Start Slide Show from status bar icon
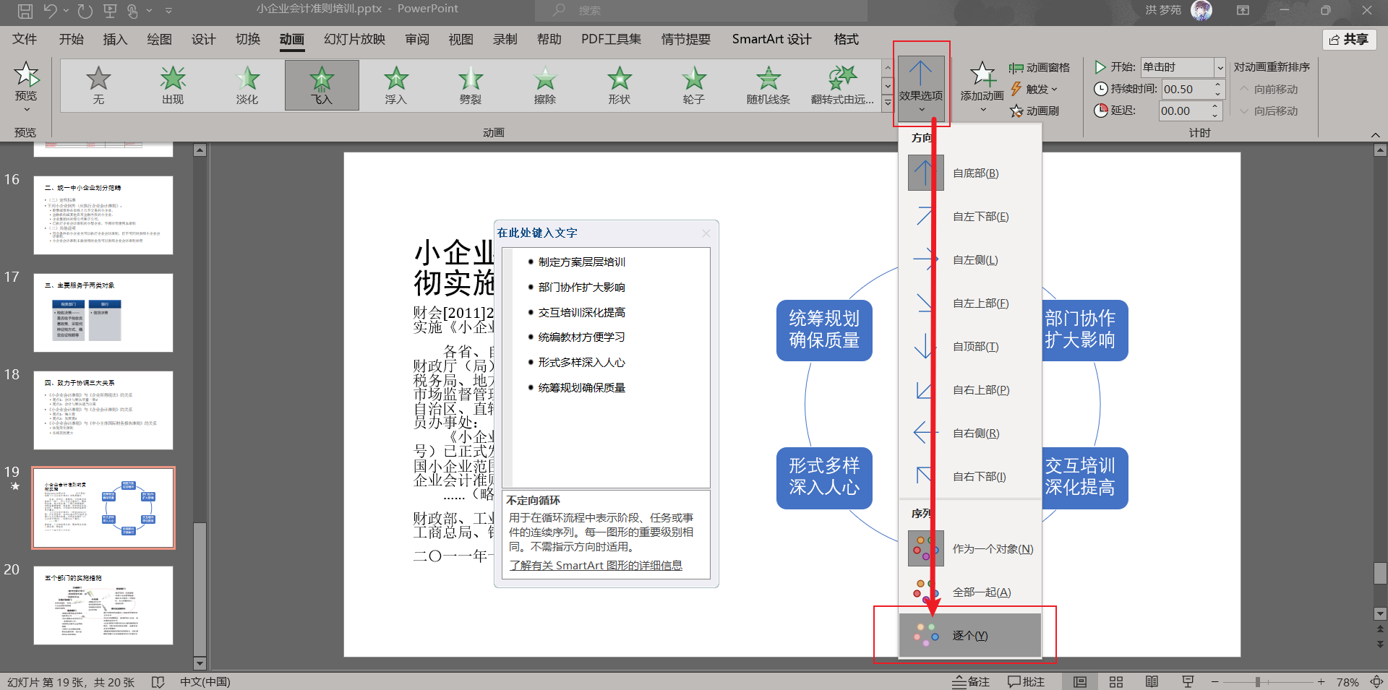The image size is (1388, 690). [x=1187, y=681]
